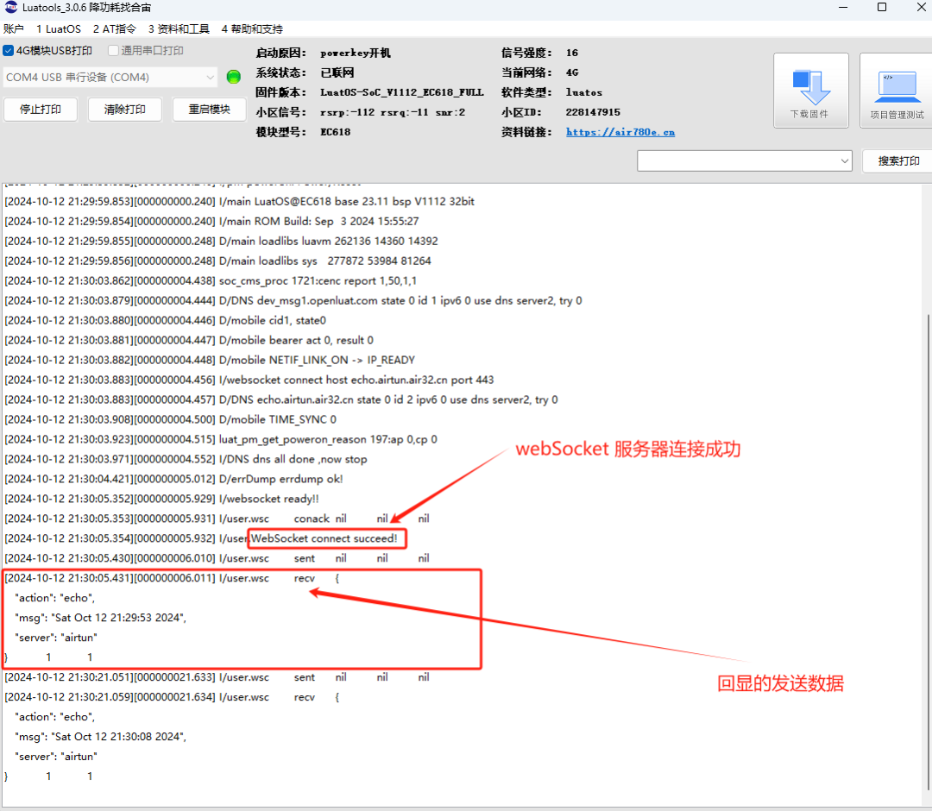Open the project management test icon button
This screenshot has height=811, width=932.
pyautogui.click(x=897, y=91)
